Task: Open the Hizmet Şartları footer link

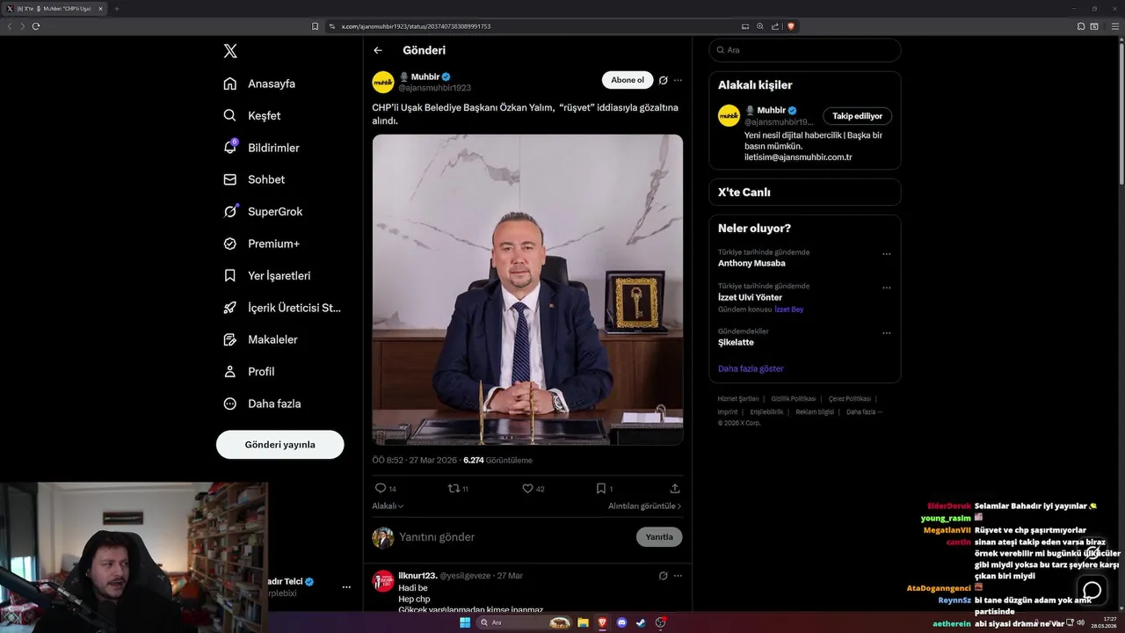Action: (737, 398)
